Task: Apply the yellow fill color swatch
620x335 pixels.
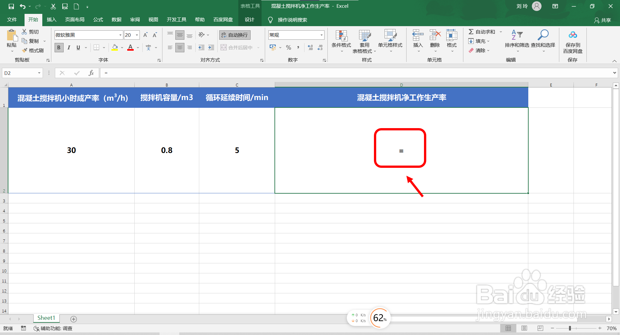Action: point(115,47)
